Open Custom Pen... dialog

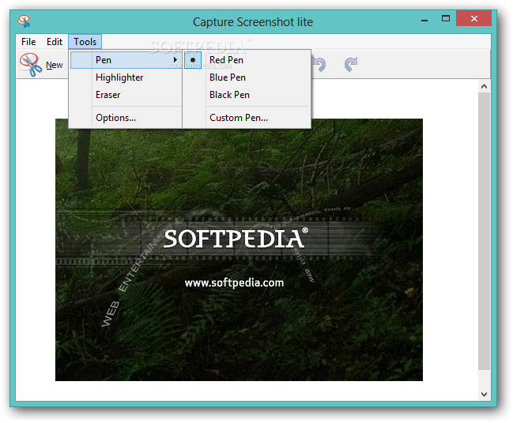tap(247, 118)
